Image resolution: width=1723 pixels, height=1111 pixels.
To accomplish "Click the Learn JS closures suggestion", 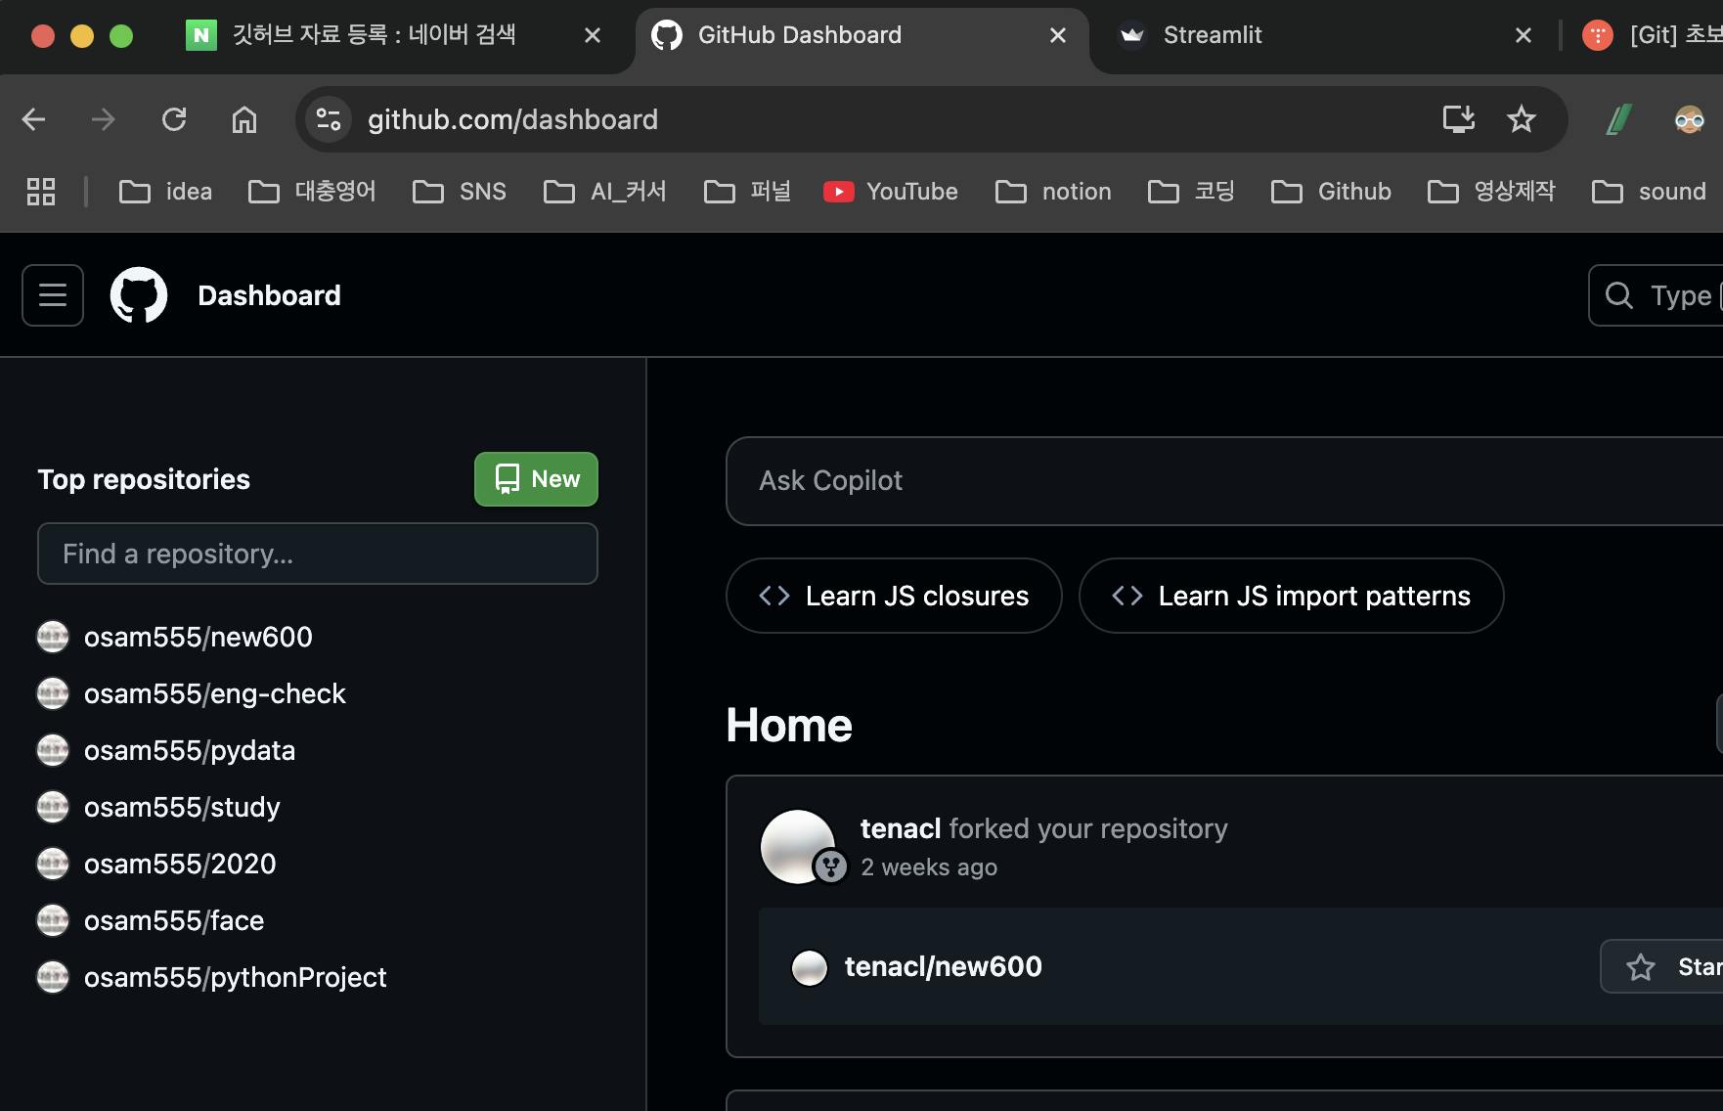I will [x=894, y=596].
